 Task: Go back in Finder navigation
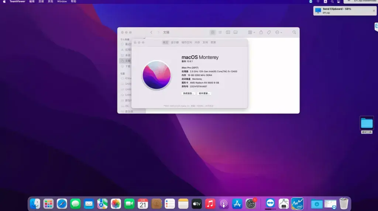coord(151,32)
